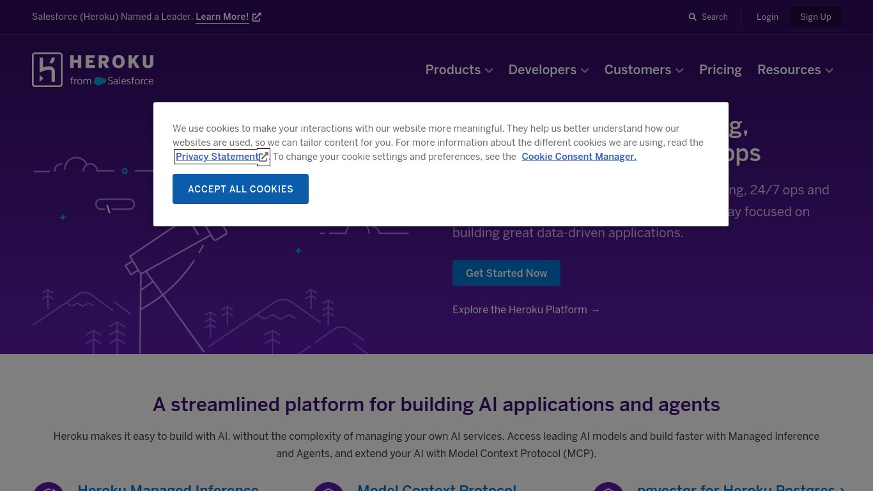Click the search magnifier icon
Screen dimensions: 873x491
tap(692, 17)
